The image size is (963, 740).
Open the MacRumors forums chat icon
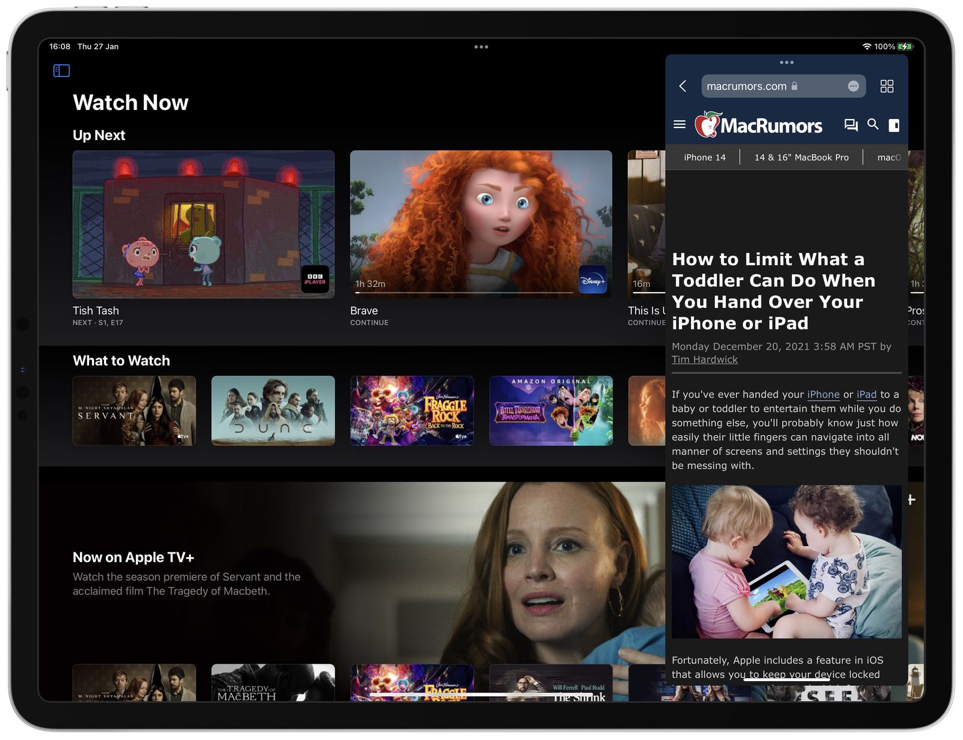[x=851, y=125]
